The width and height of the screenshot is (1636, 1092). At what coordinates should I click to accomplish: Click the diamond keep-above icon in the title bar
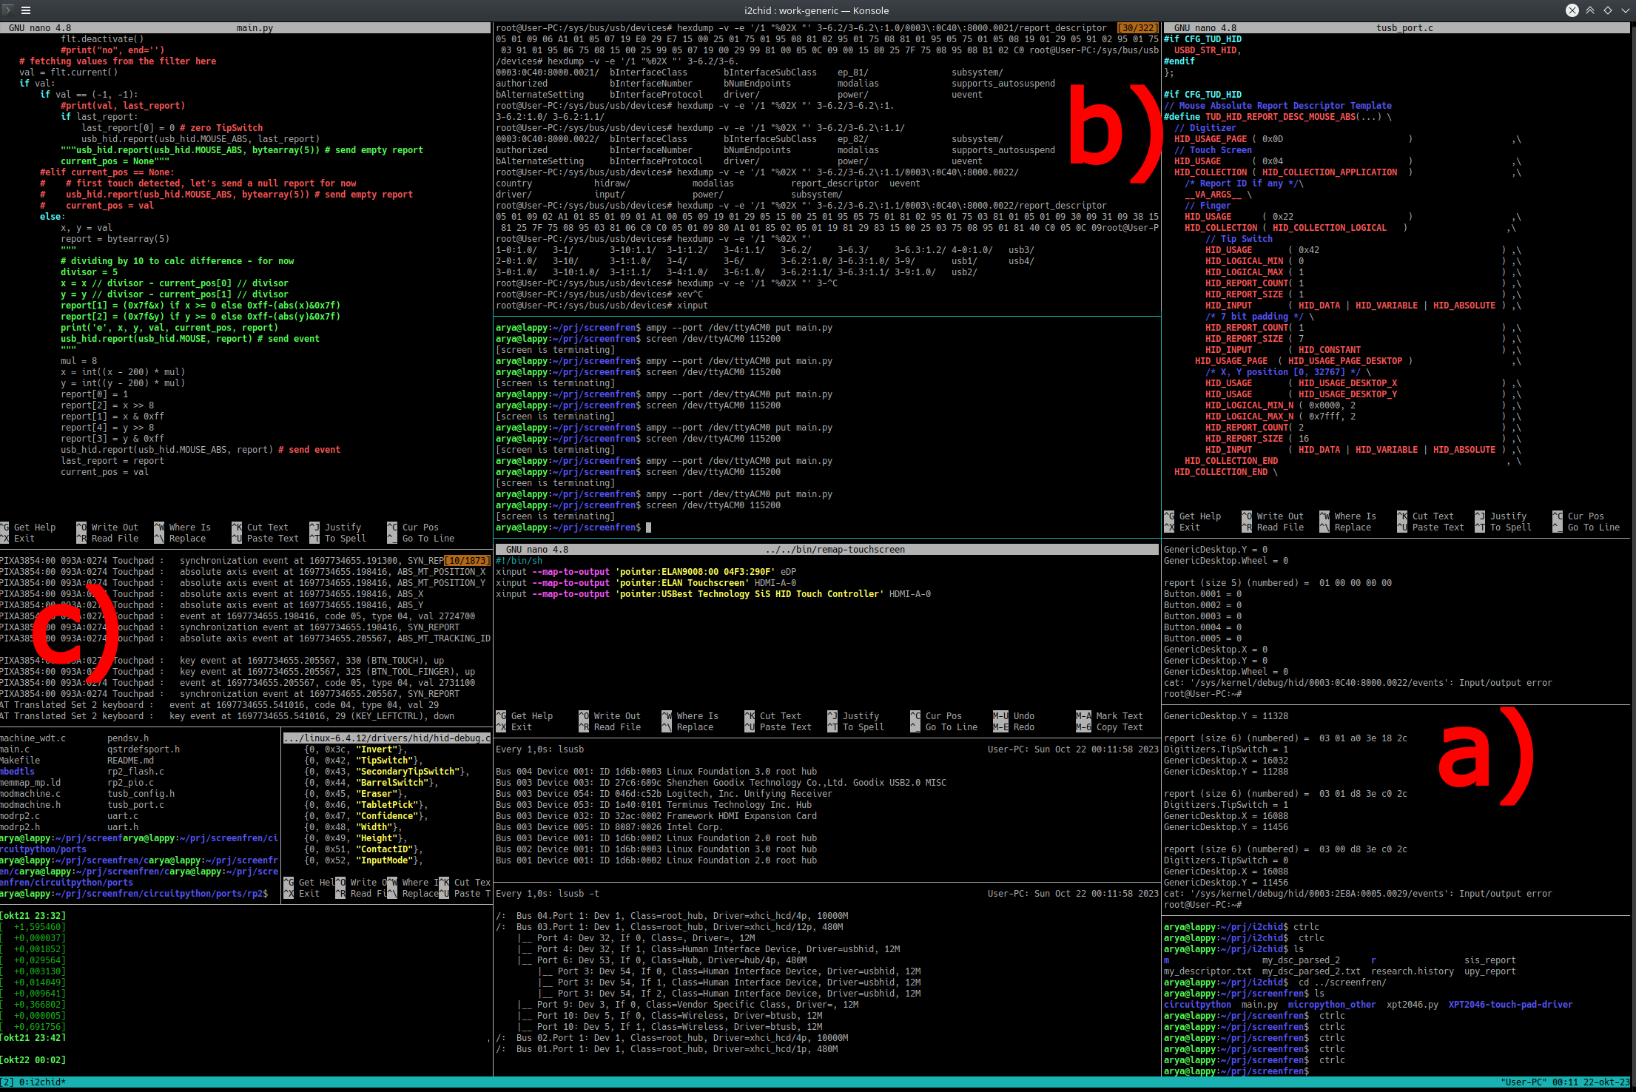[x=1607, y=10]
